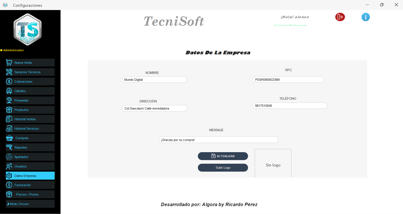This screenshot has width=403, height=214.
Task: Click the ACTUALIZAR button
Action: pyautogui.click(x=223, y=156)
